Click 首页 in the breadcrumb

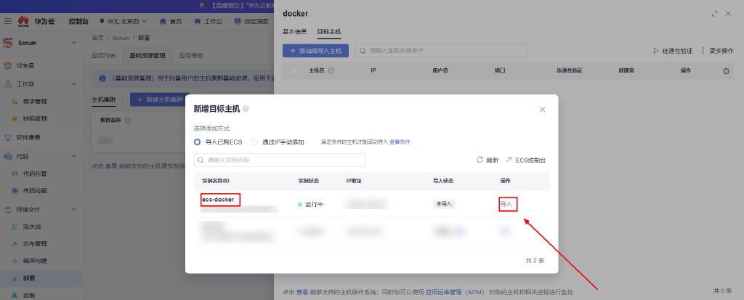click(97, 38)
